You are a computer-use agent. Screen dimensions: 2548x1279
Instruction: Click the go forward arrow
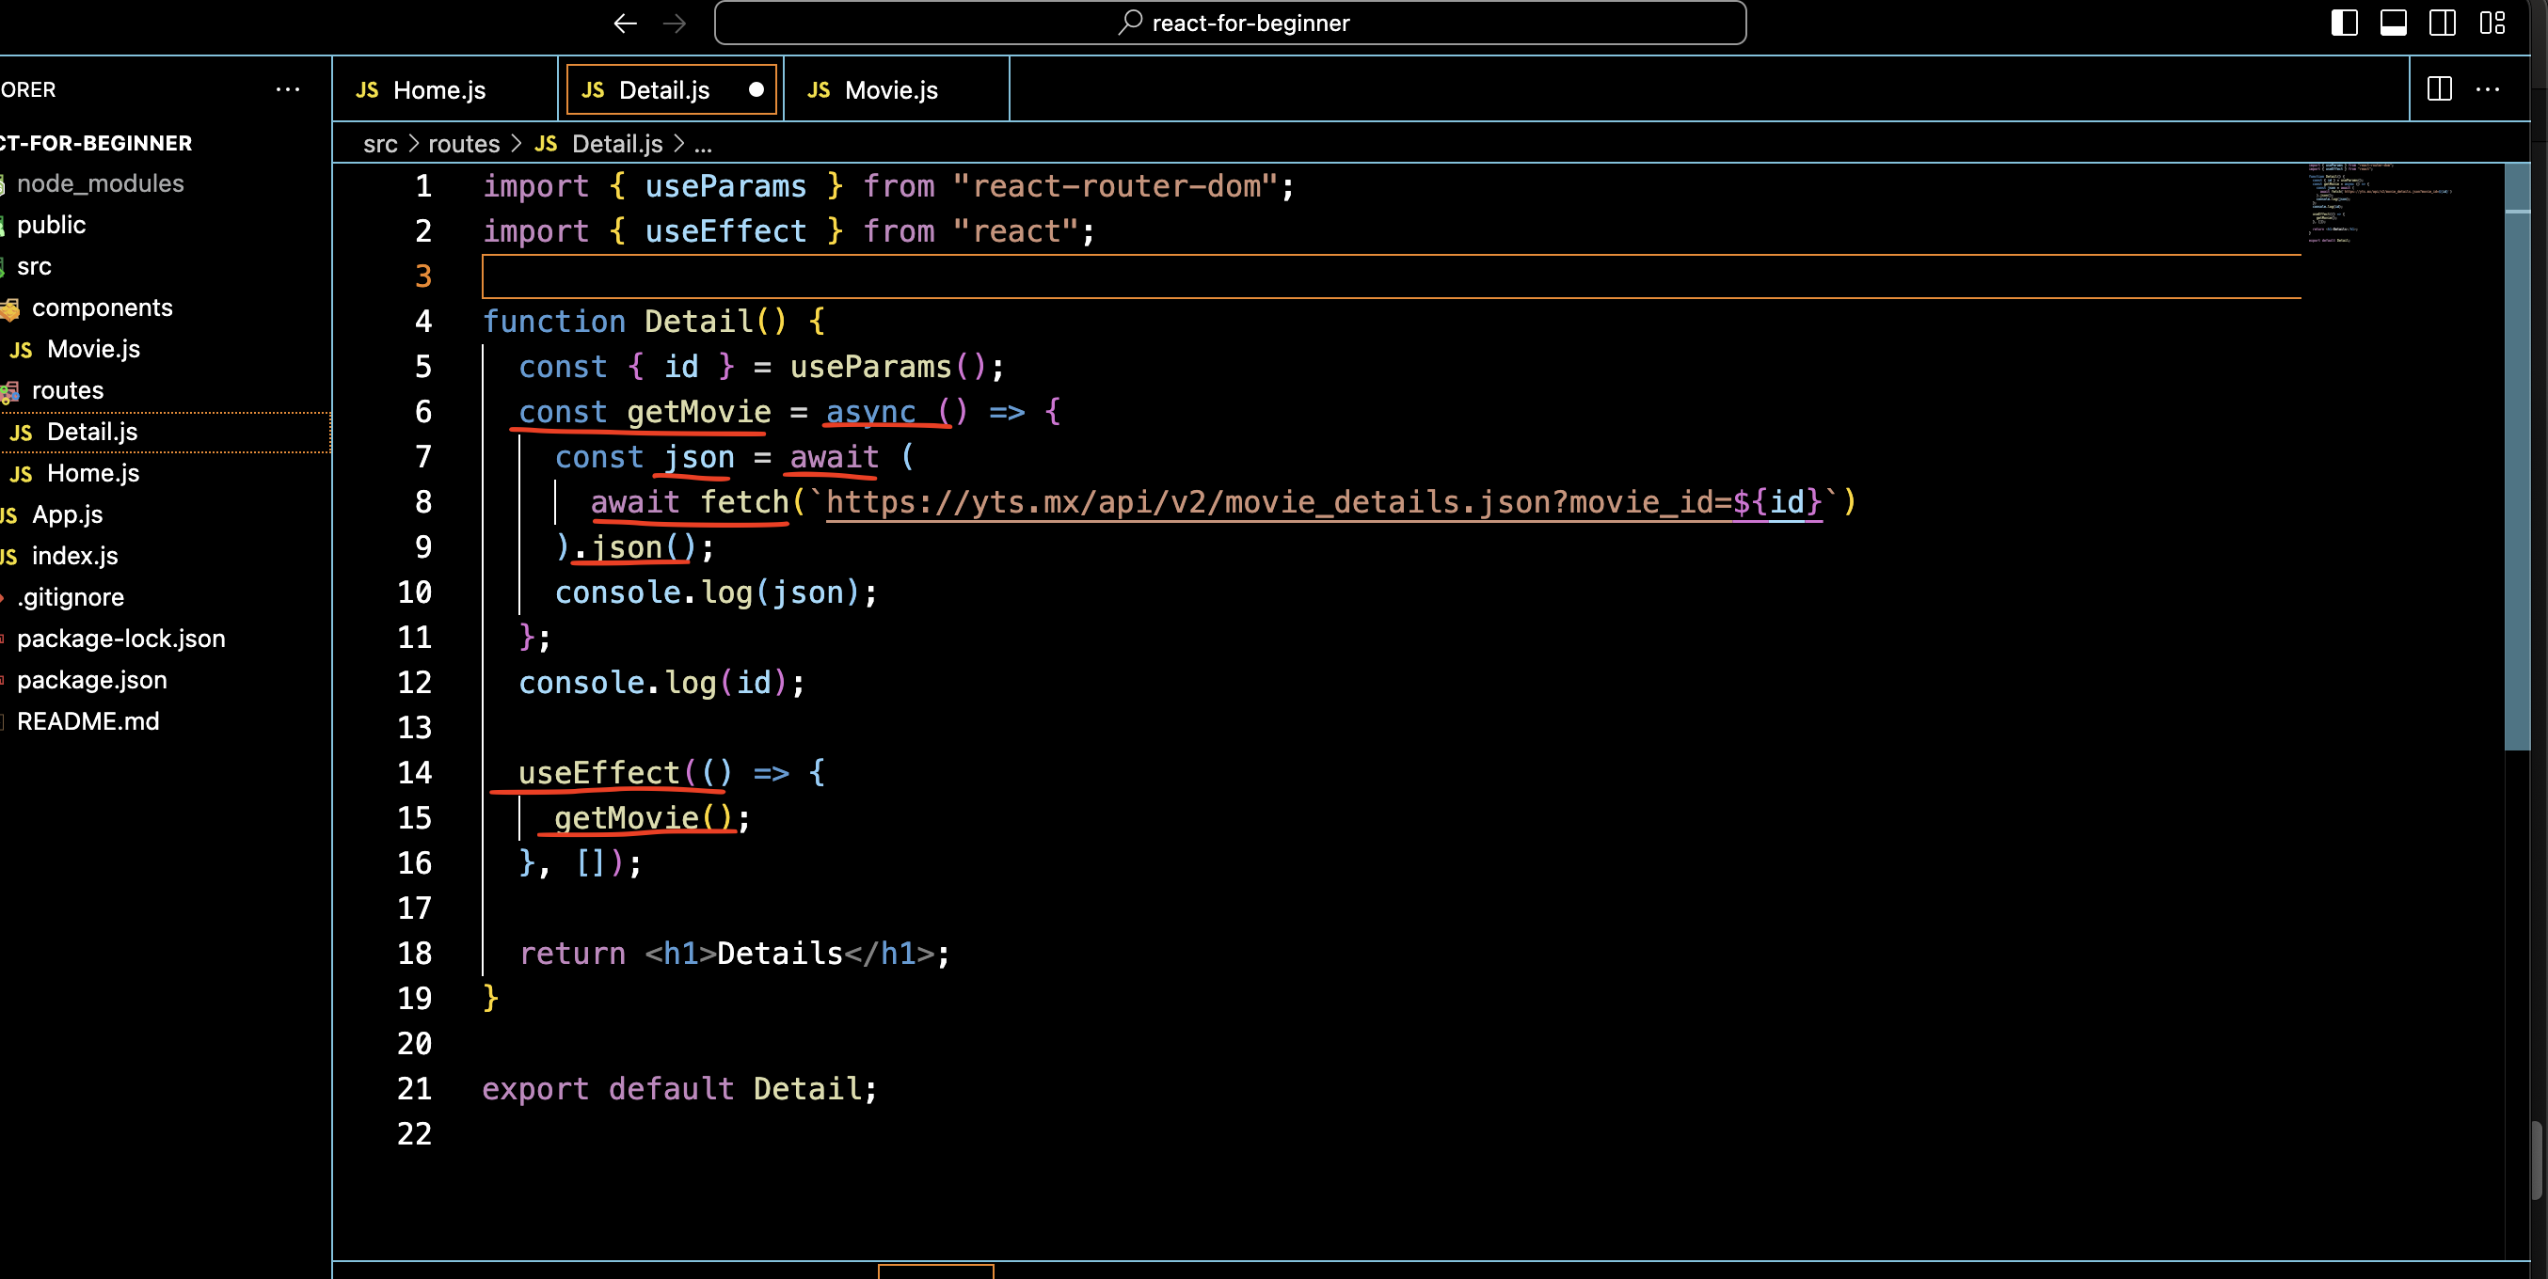pos(675,23)
